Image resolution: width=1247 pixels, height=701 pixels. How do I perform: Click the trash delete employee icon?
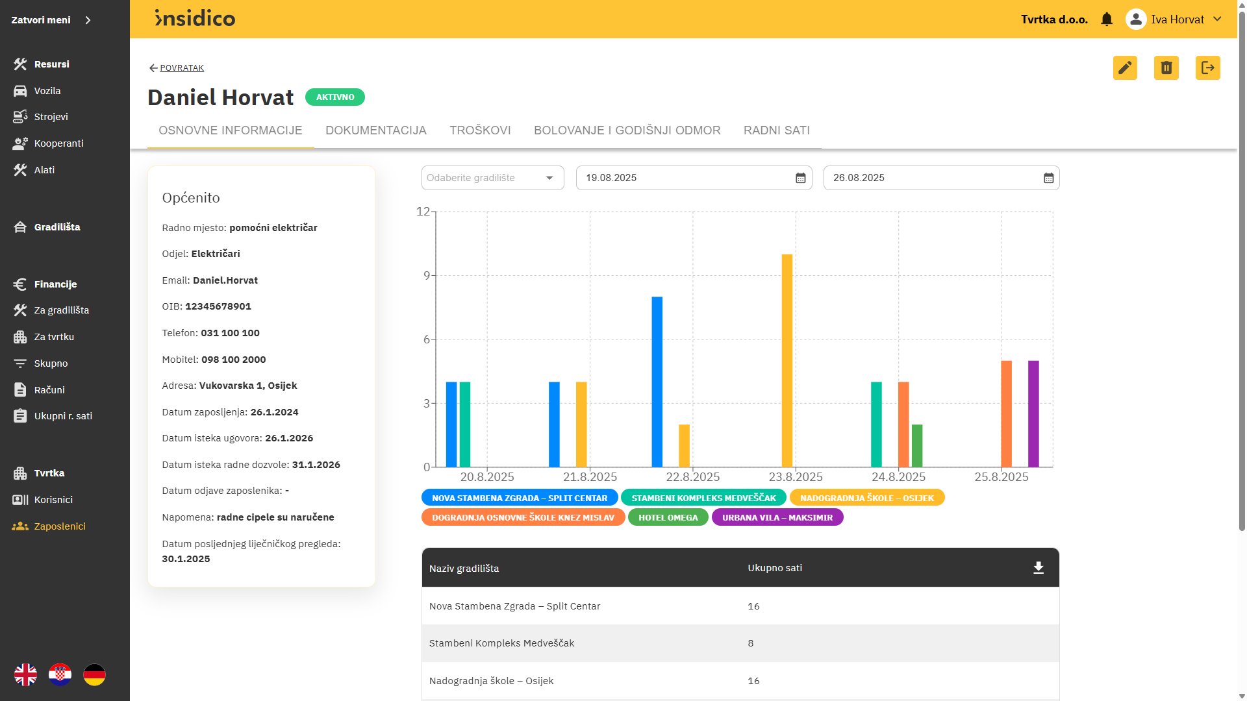coord(1166,68)
